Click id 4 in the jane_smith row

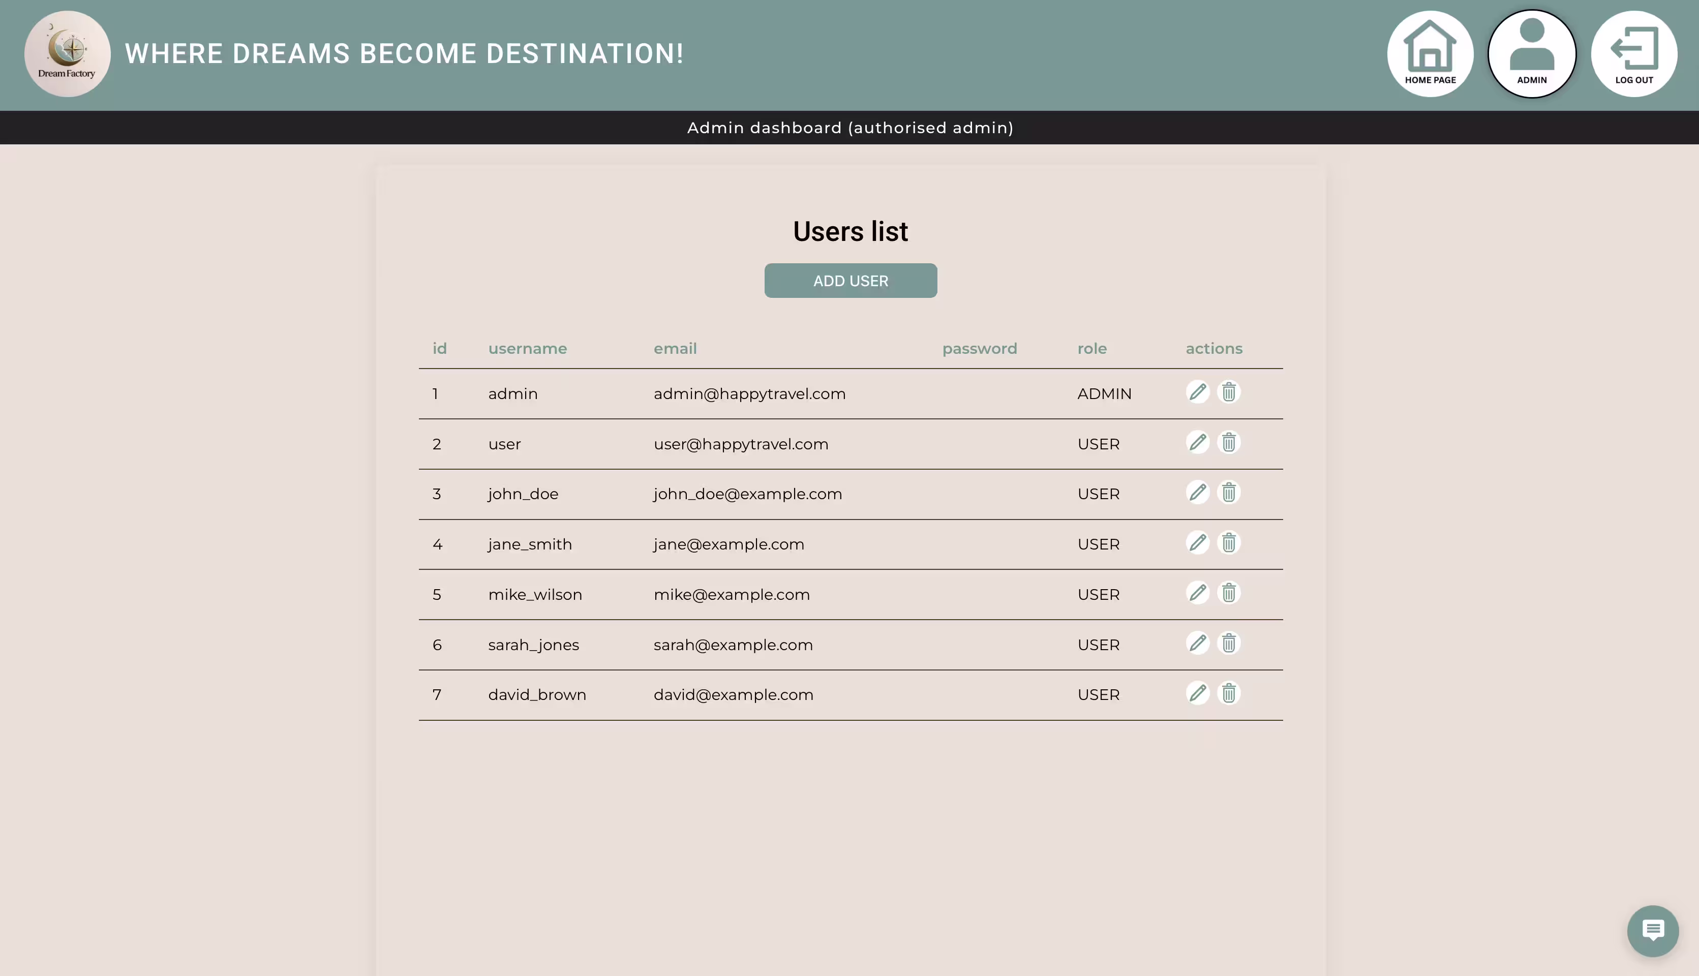tap(437, 545)
